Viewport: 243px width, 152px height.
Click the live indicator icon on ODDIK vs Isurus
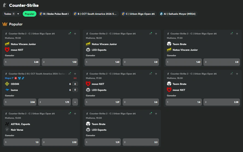[75, 78]
